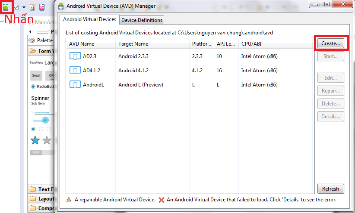
Task: Click the middle unchecked radio in the RadioGroup widget
Action: (41, 129)
